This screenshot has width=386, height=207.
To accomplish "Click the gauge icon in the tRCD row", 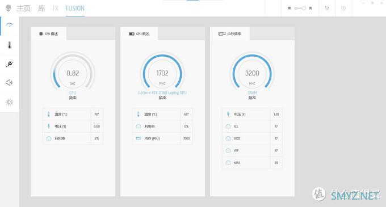I will point(228,138).
